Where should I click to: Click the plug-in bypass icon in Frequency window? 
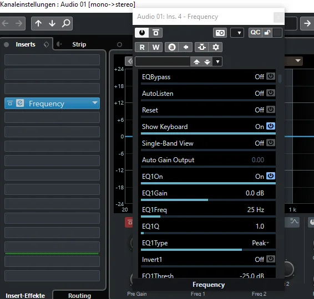[155, 33]
